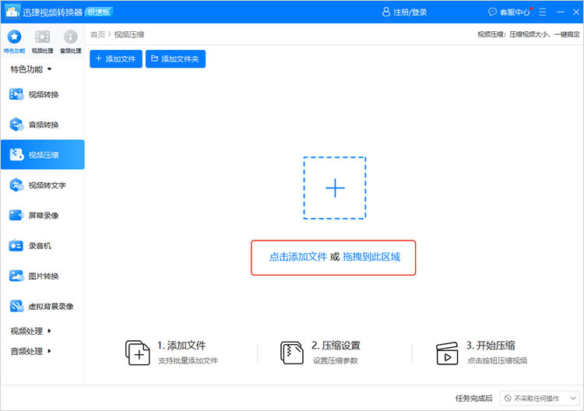This screenshot has width=584, height=411.
Task: Click the step 3 开始压缩 icon
Action: [x=447, y=353]
